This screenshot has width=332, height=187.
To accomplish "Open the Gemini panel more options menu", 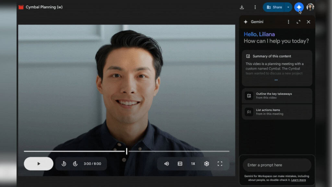I will coord(289,22).
